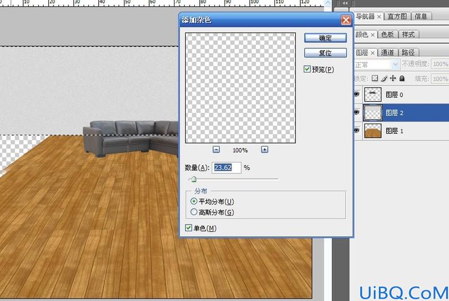Close the 导航器 panel tab with its x
Viewport: 449px width, 301px height.
(x=379, y=17)
